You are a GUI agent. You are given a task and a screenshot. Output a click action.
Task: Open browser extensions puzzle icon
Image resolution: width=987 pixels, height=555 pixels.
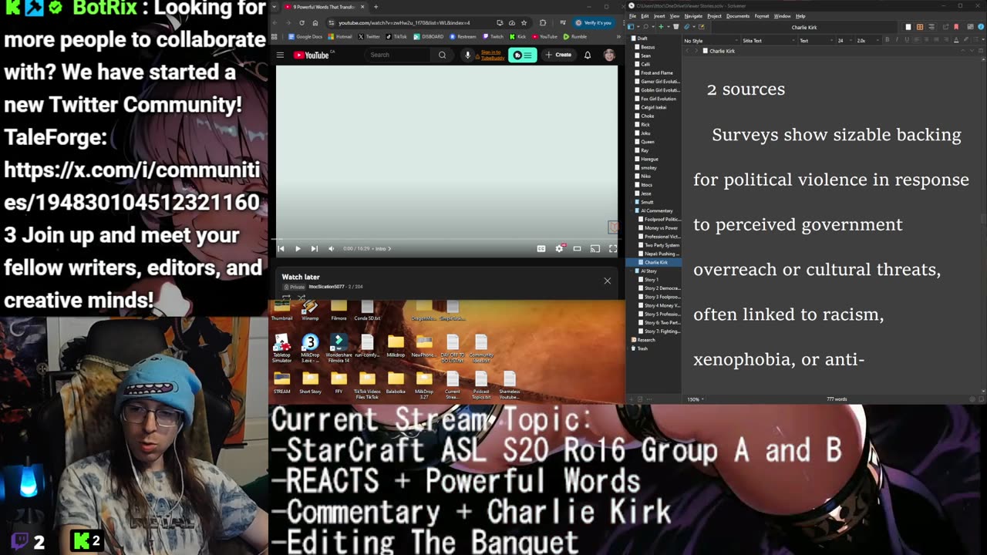click(x=543, y=22)
